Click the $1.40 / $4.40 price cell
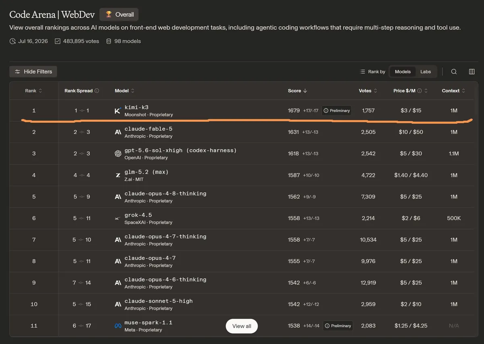 [411, 175]
